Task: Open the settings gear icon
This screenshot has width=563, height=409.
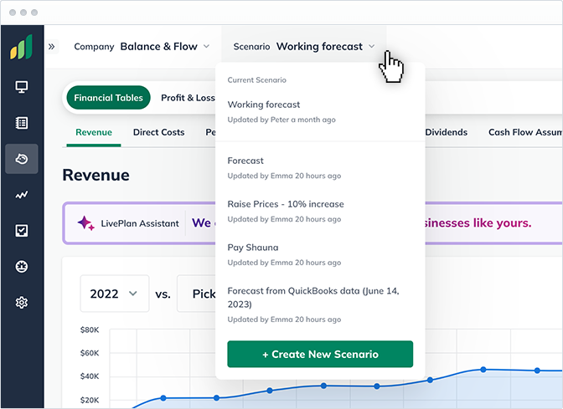Action: click(x=22, y=303)
